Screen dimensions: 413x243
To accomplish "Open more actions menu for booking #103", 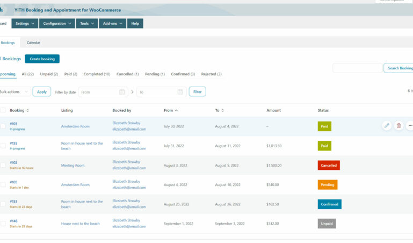I will click(410, 126).
